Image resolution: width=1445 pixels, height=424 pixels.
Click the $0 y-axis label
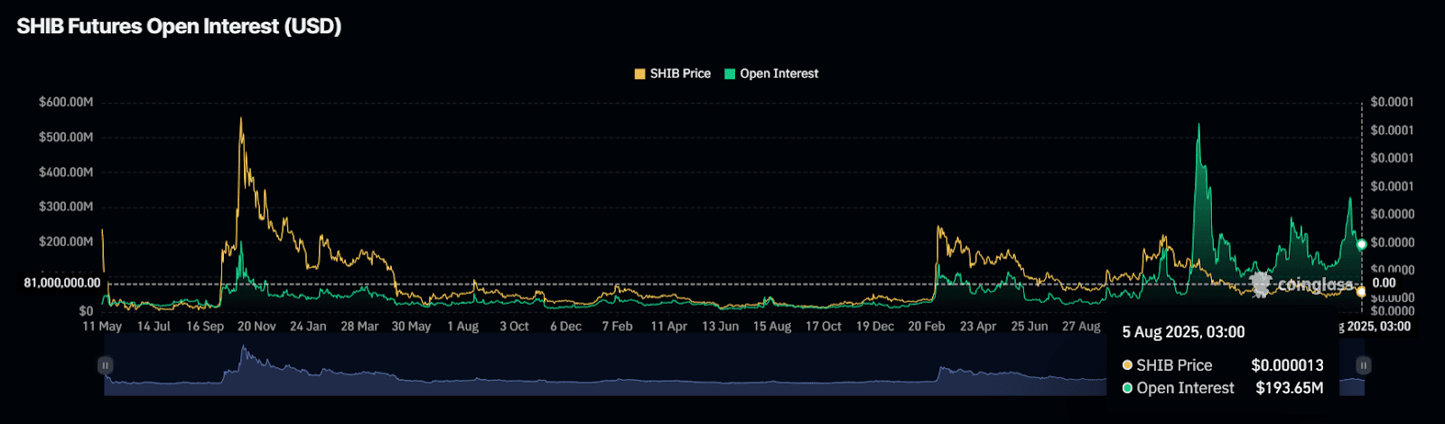pyautogui.click(x=86, y=310)
